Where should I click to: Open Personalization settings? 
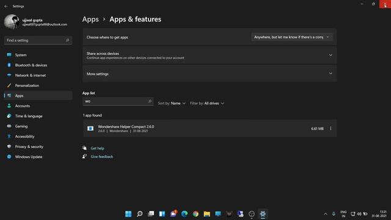pyautogui.click(x=38, y=86)
